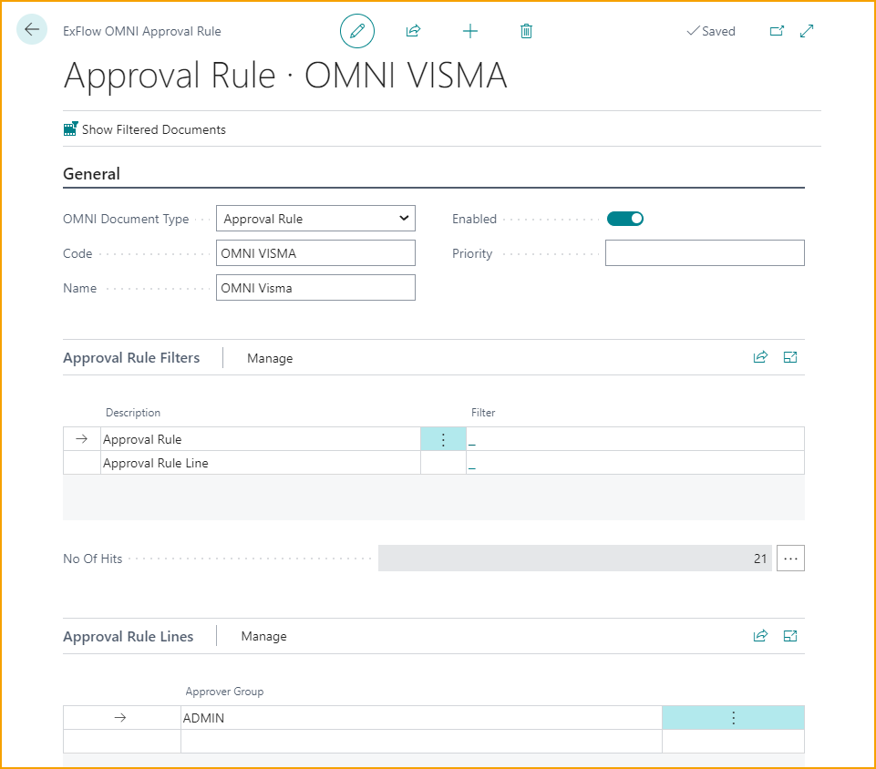This screenshot has height=769, width=876.
Task: Disable the Enabled toggle
Action: (x=625, y=218)
